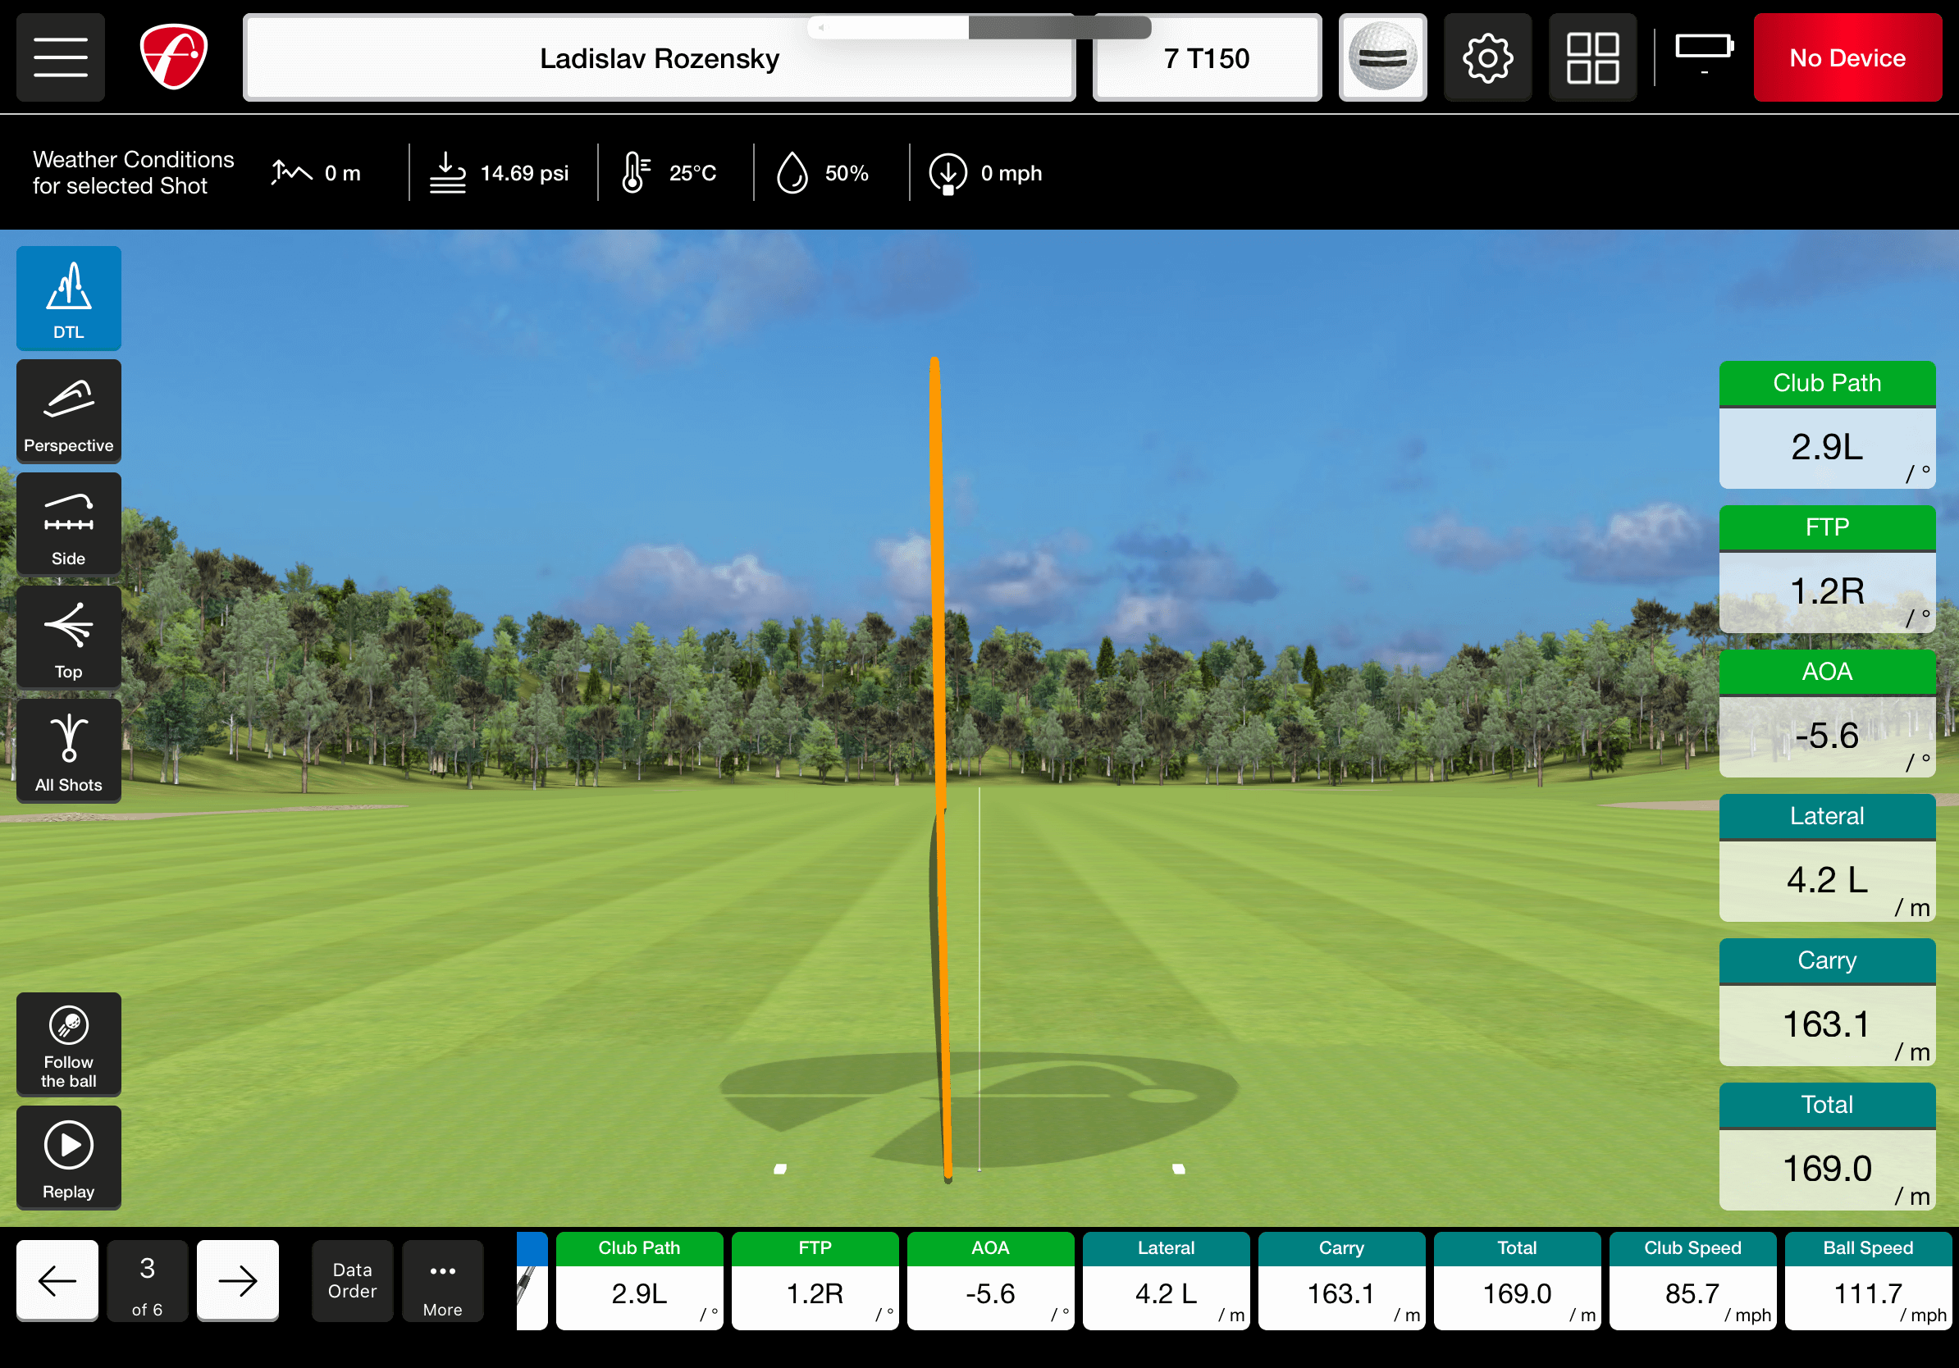The image size is (1959, 1368).
Task: Go to next shot arrow
Action: tap(237, 1280)
